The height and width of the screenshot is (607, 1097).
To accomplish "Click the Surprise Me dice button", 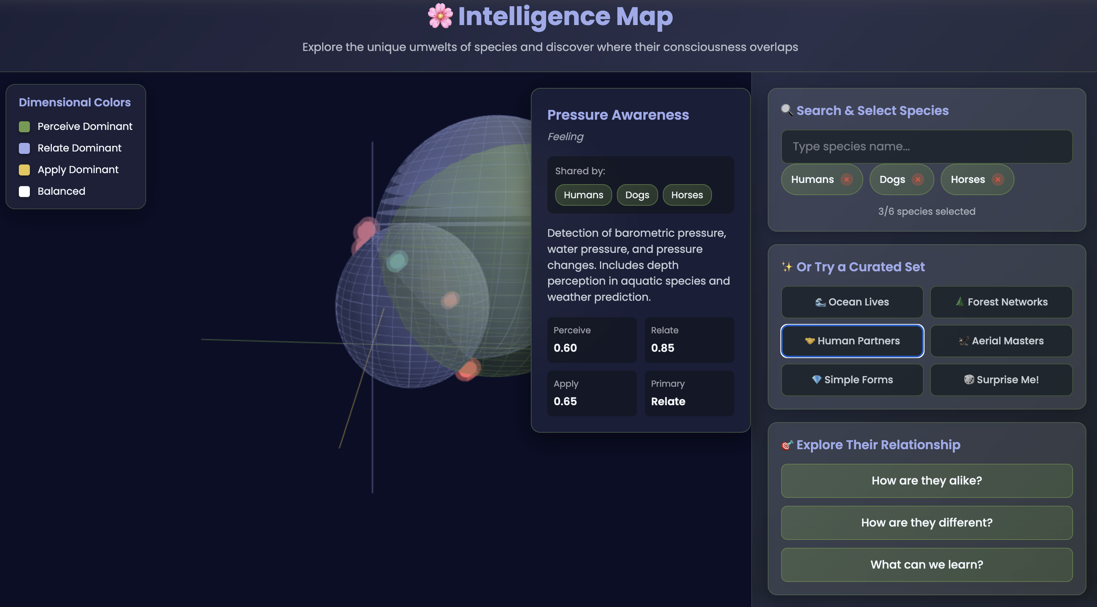I will click(x=1001, y=380).
